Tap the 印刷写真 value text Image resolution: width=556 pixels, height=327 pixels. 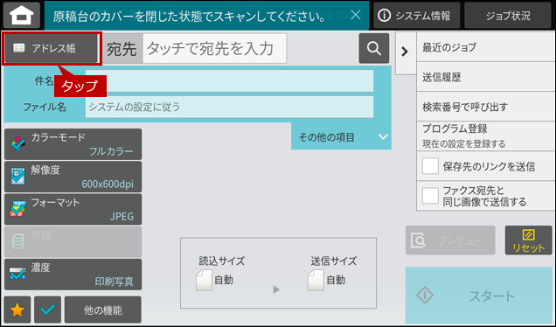(x=114, y=282)
